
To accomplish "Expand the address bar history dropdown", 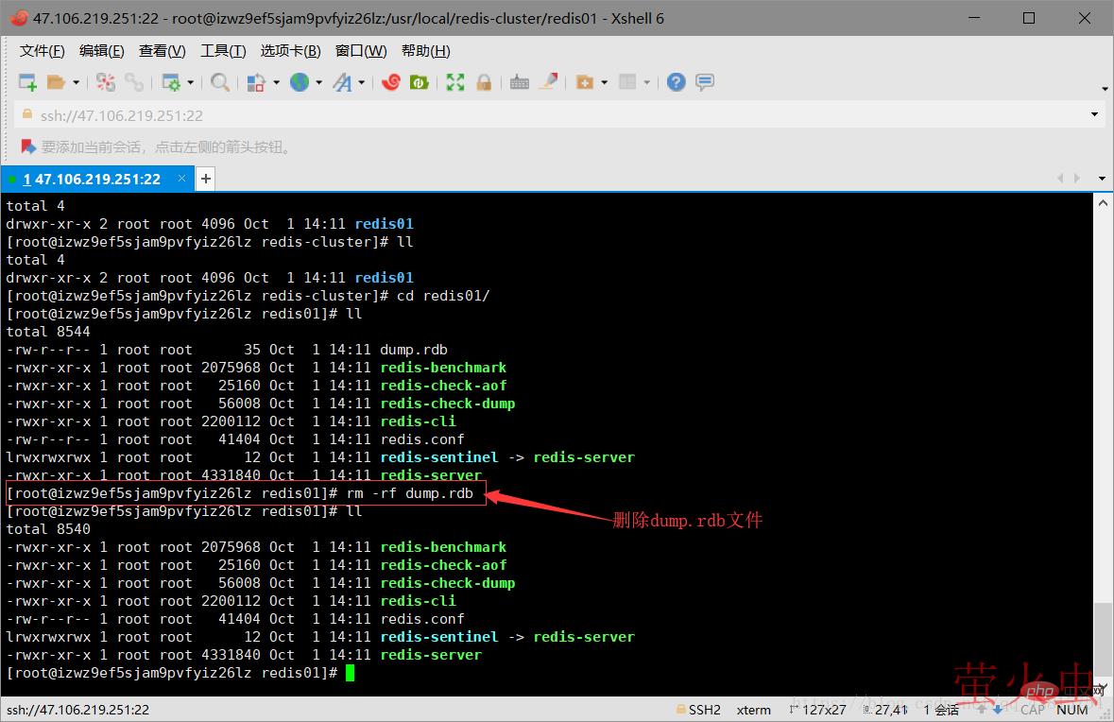I will tap(1094, 115).
